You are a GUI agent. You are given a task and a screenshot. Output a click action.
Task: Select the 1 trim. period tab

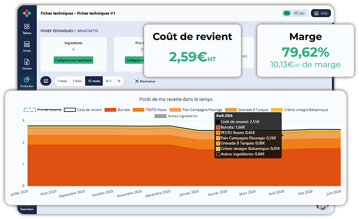[x=78, y=81]
